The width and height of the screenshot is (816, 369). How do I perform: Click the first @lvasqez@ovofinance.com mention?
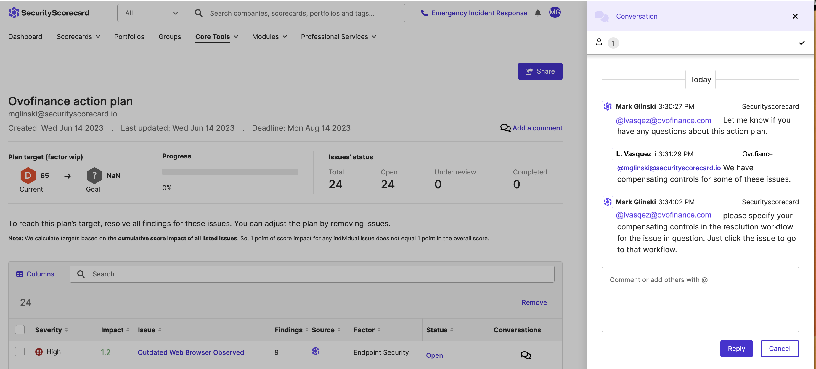pos(663,120)
